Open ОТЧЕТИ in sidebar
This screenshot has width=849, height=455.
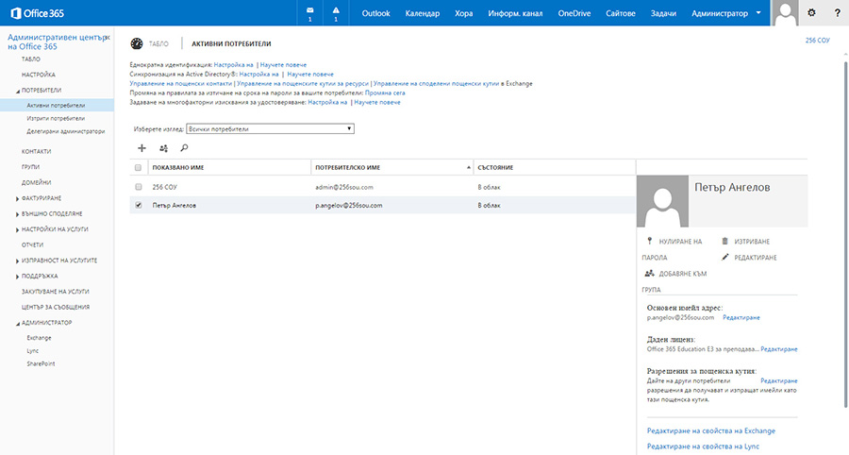pyautogui.click(x=32, y=244)
